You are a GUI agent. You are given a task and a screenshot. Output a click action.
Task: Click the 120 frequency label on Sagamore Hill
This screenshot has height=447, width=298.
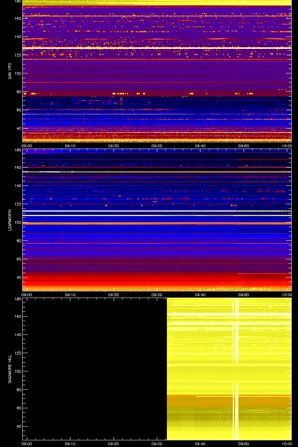[x=18, y=353]
